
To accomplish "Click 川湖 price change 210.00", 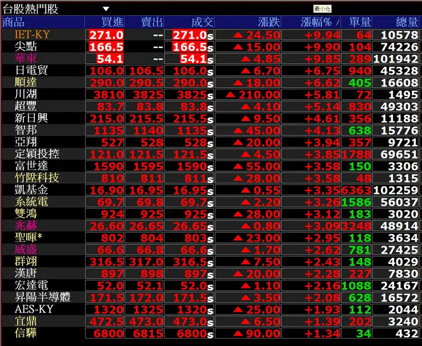I will pyautogui.click(x=259, y=95).
